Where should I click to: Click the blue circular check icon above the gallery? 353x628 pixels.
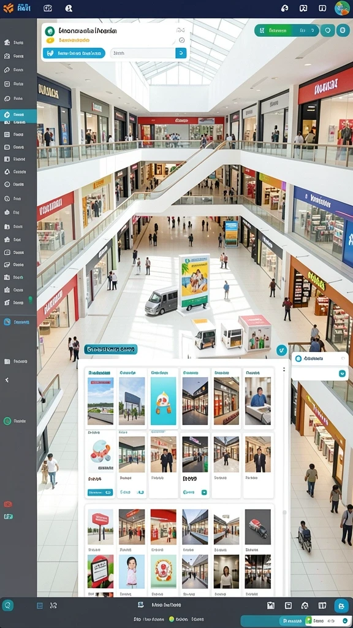(x=282, y=350)
